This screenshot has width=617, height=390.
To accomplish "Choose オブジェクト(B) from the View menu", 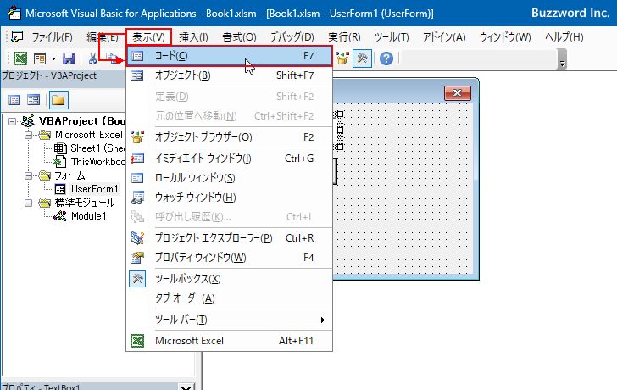I will click(230, 75).
